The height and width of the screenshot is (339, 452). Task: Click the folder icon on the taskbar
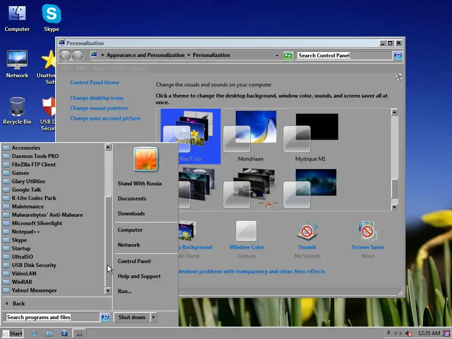(x=49, y=334)
